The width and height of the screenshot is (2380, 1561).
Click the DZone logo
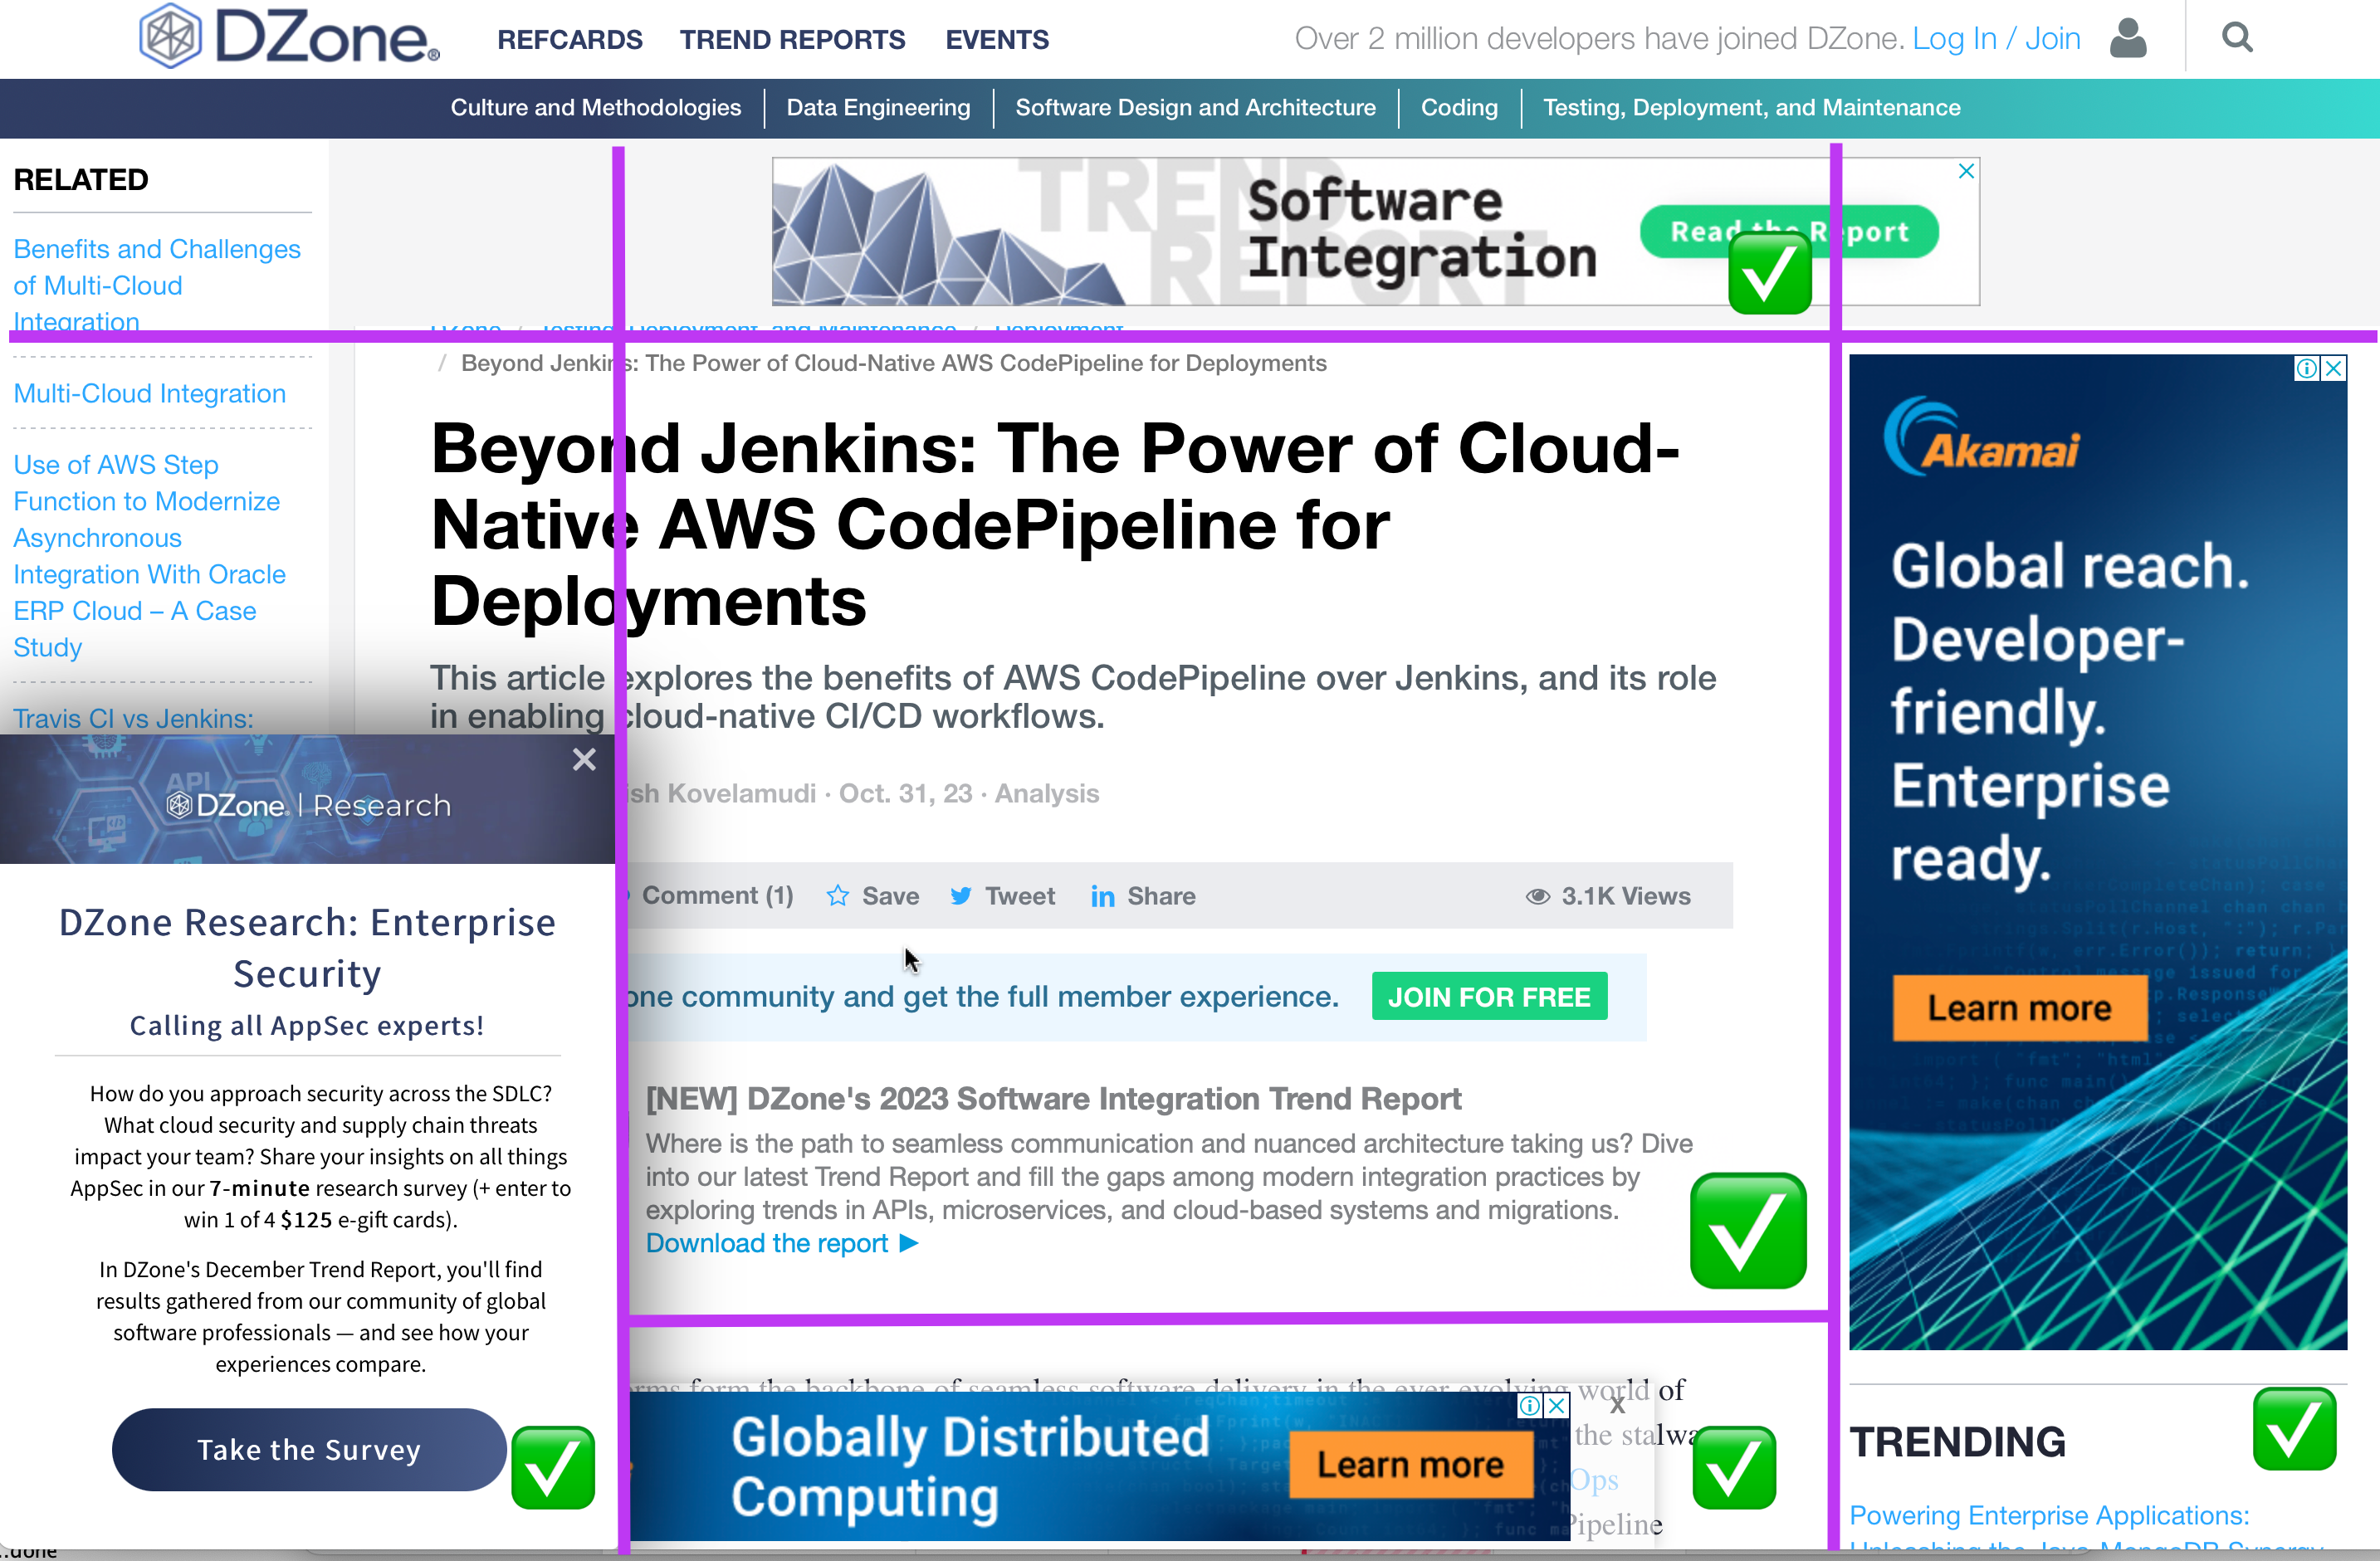point(289,37)
